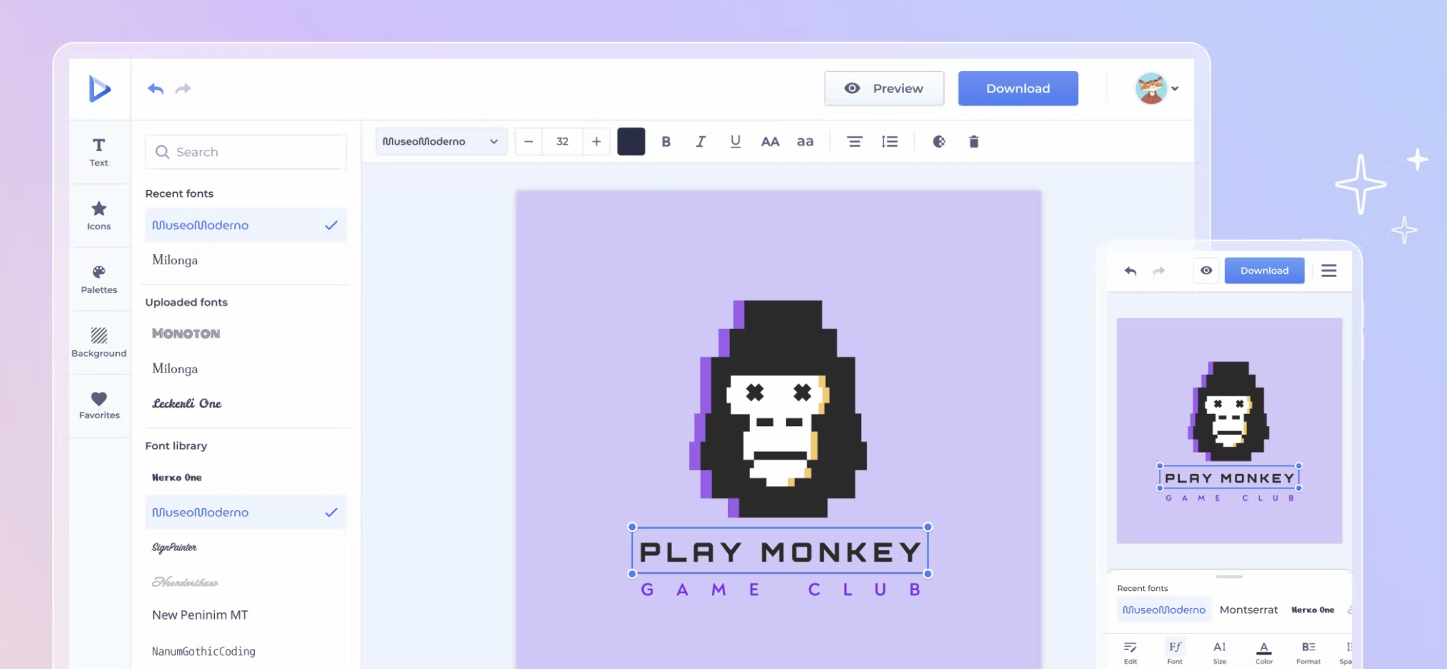This screenshot has width=1447, height=669.
Task: Open the Palettes sidebar panel
Action: pyautogui.click(x=99, y=279)
